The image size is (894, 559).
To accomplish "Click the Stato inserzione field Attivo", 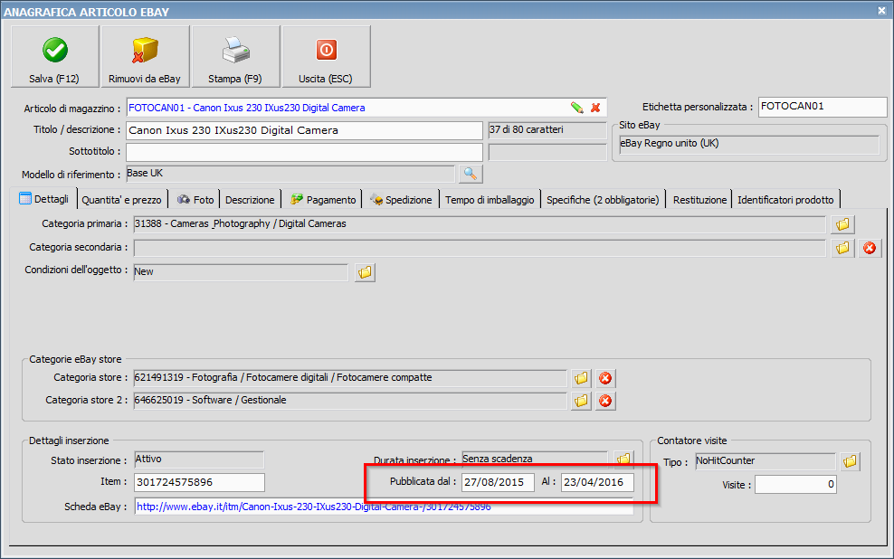I will [199, 460].
